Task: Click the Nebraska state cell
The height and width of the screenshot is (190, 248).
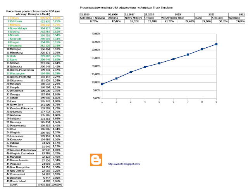Action: point(23,67)
